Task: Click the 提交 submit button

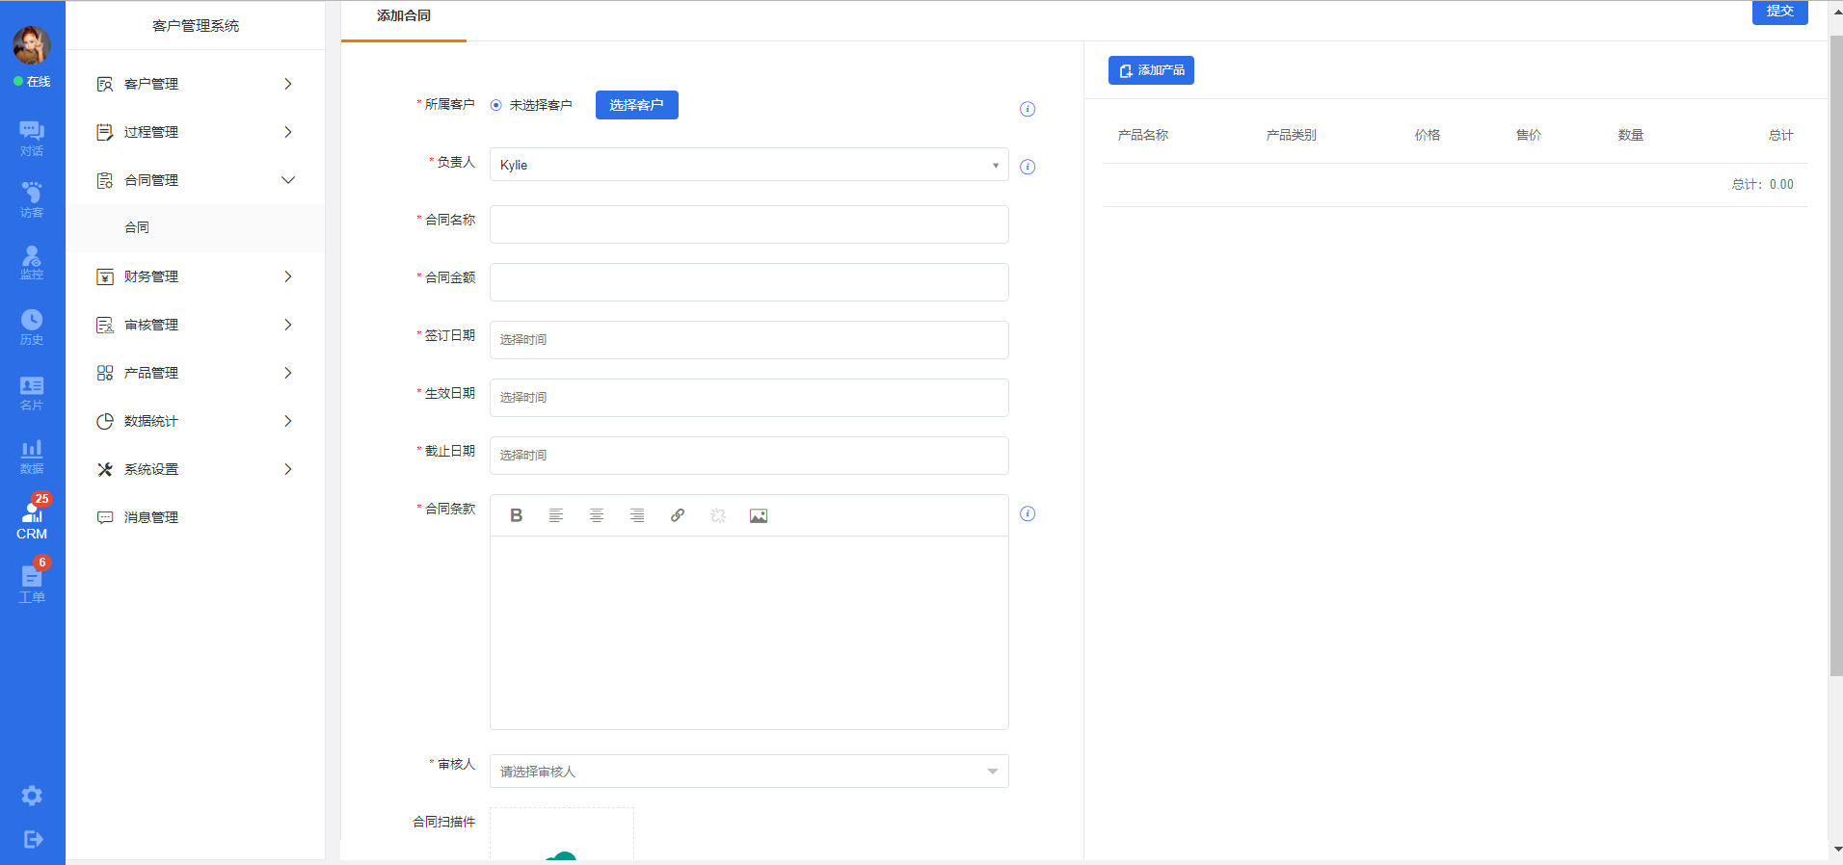Action: pos(1779,12)
